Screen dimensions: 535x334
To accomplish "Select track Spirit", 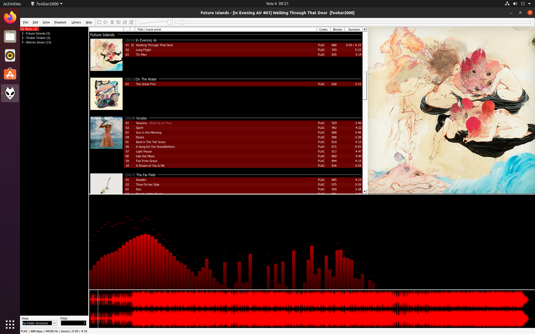I will (243, 128).
